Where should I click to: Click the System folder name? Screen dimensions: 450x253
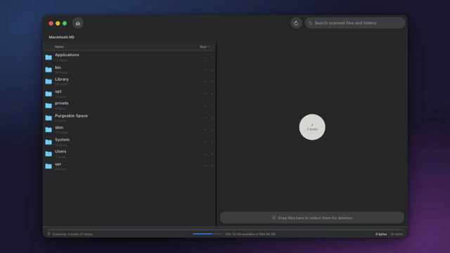point(62,140)
